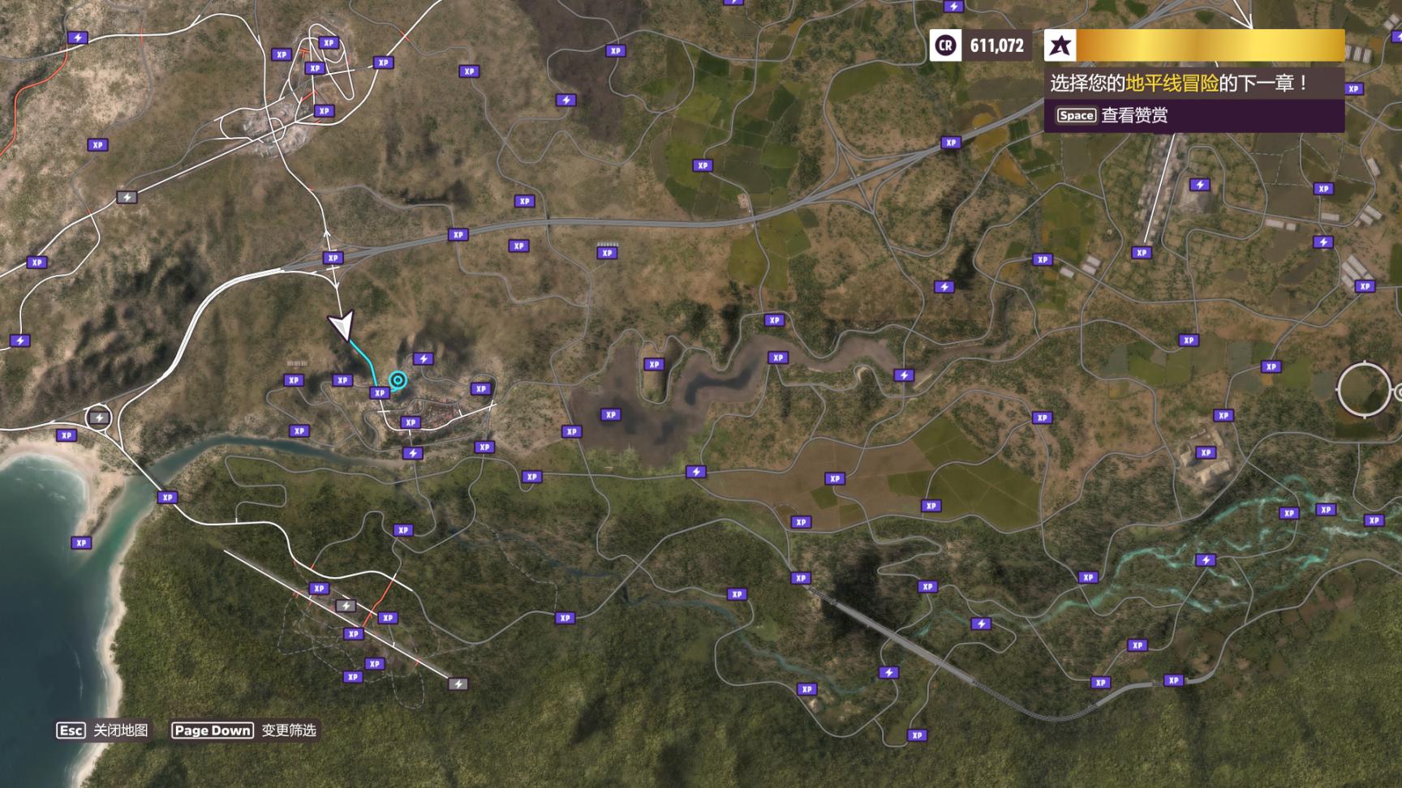Screen dimensions: 1402x788
Task: Select the fast travel board south of the town
Action: point(413,453)
